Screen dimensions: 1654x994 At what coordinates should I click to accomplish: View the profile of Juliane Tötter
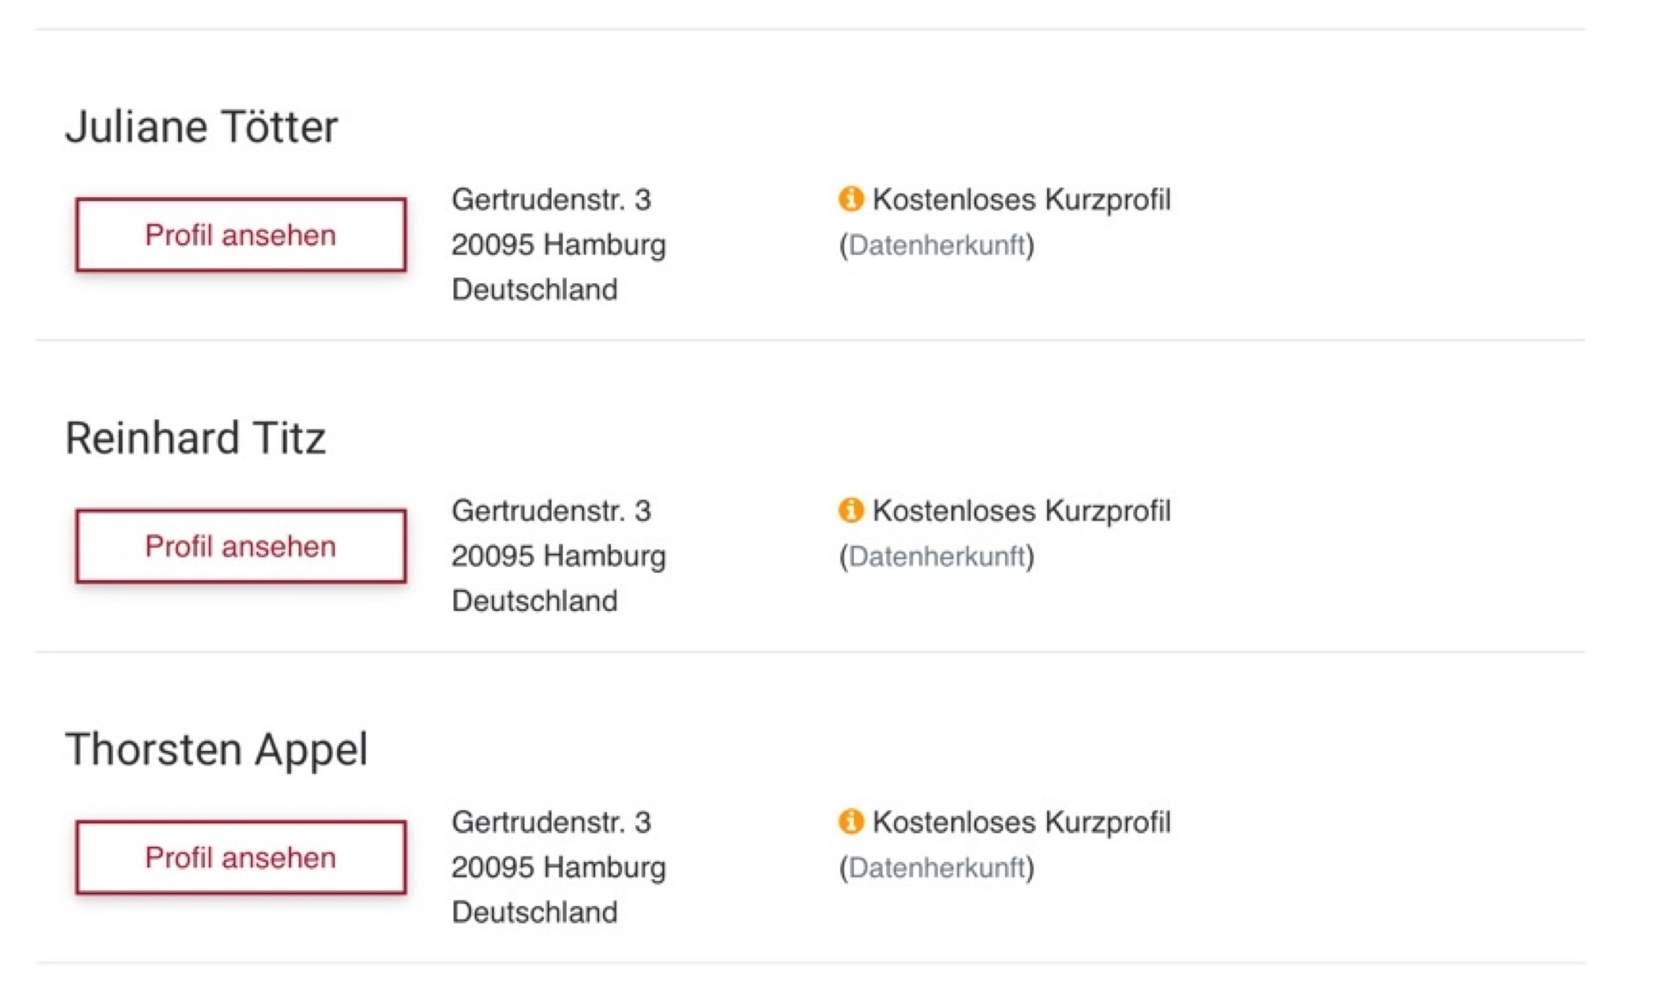(241, 235)
